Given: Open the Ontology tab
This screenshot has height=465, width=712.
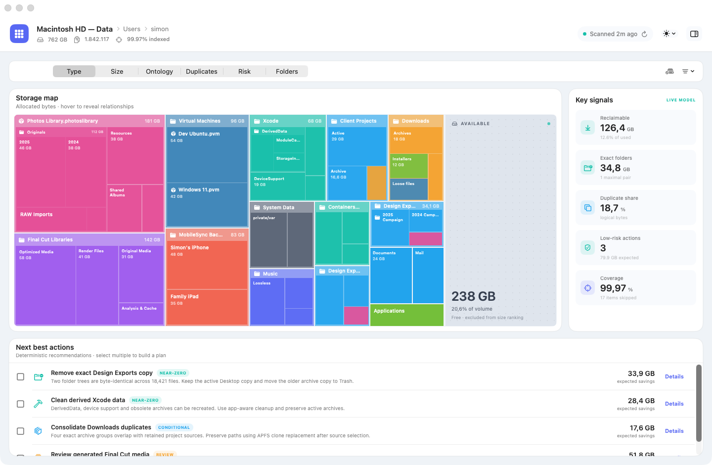Looking at the screenshot, I should click(x=159, y=72).
